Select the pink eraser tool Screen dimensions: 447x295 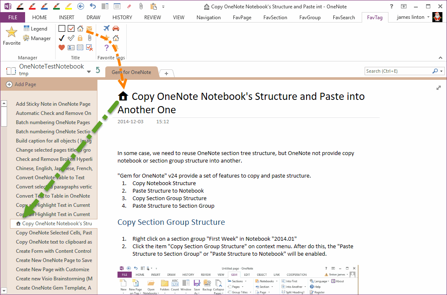(128, 6)
